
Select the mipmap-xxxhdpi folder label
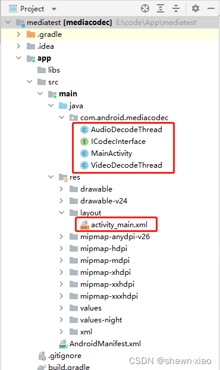point(109,296)
